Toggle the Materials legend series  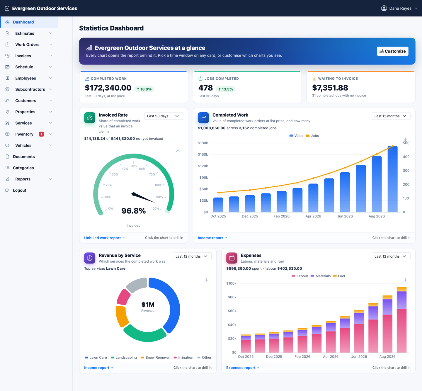point(321,276)
